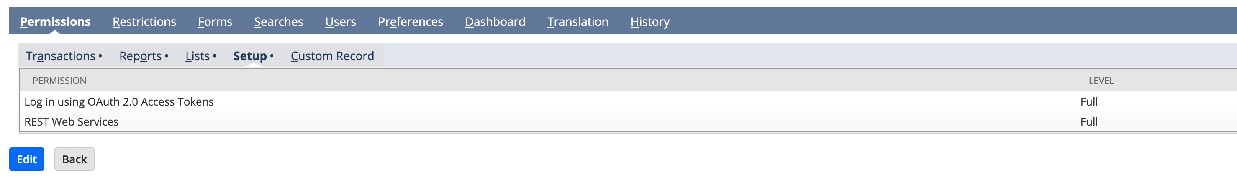Go to the Searches tab
This screenshot has height=182, width=1237.
pos(279,22)
